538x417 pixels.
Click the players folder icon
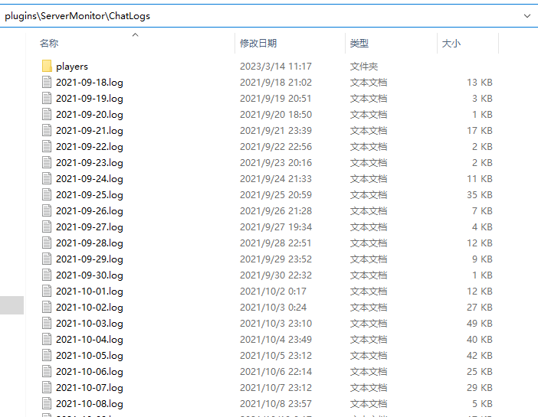pos(47,67)
